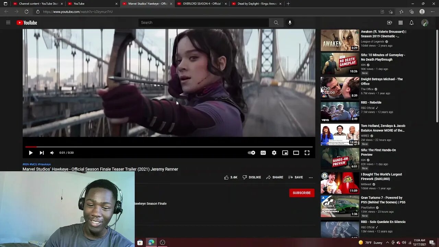Click the DISLIKE button
The width and height of the screenshot is (439, 247).
pos(252,177)
